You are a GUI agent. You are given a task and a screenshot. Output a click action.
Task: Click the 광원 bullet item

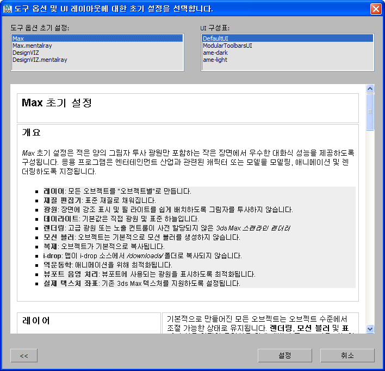[x=168, y=209]
